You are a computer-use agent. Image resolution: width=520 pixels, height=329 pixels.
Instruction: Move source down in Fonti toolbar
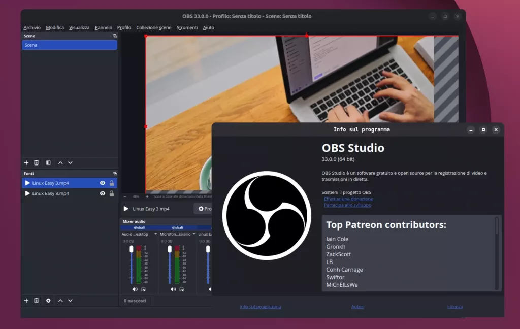pos(70,301)
